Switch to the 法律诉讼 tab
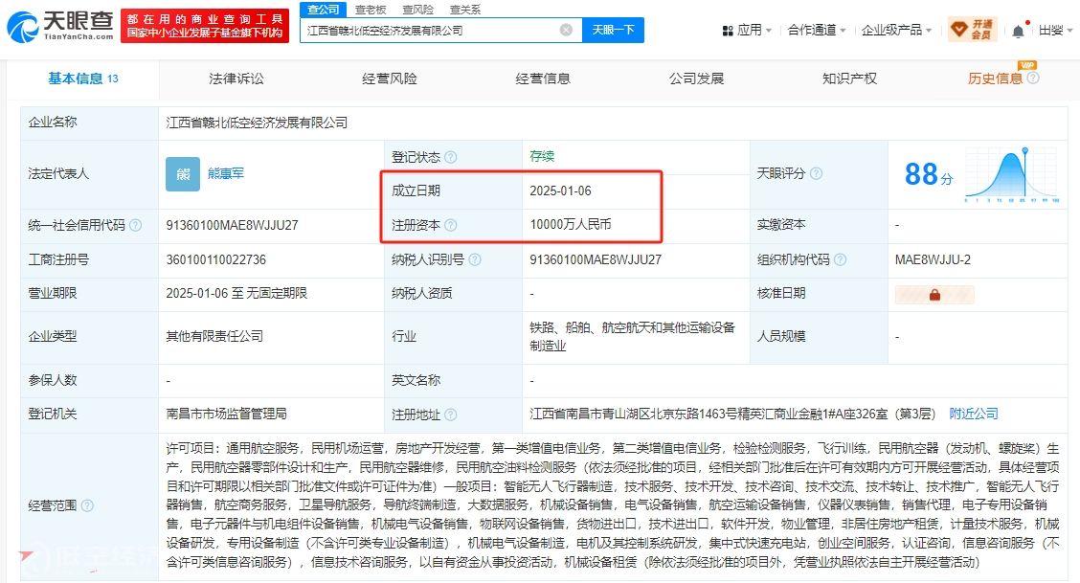 coord(236,78)
